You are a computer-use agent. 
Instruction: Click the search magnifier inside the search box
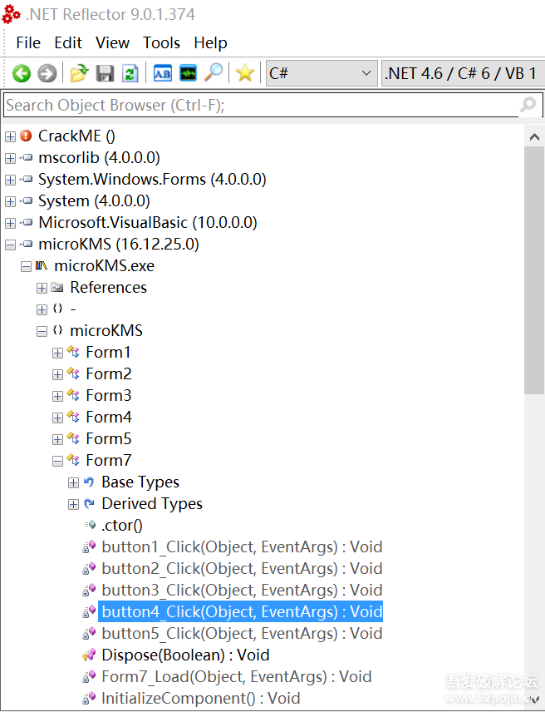pos(528,105)
